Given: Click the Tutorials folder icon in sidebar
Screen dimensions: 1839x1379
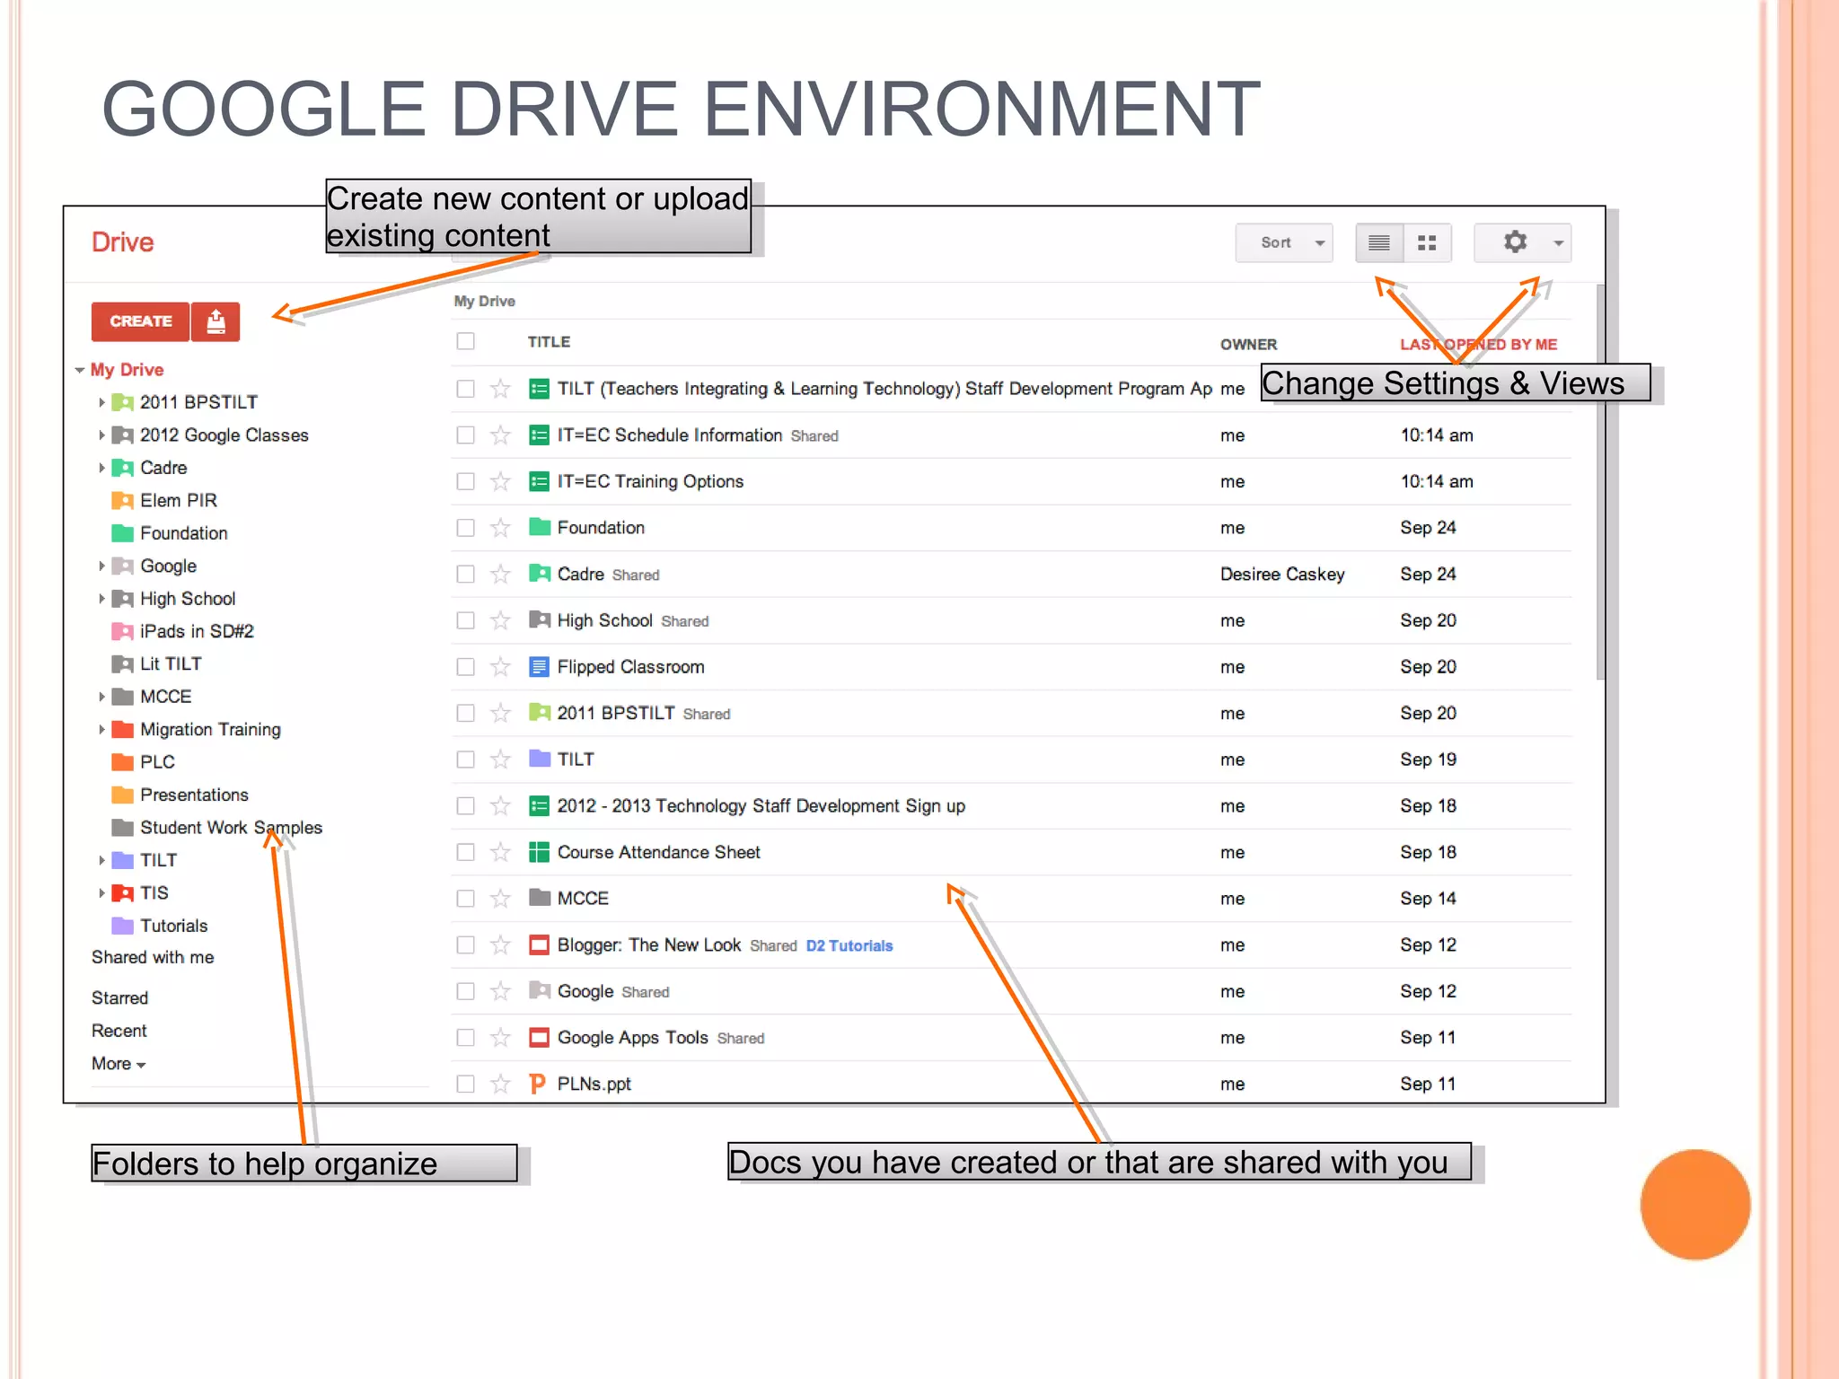Looking at the screenshot, I should [x=122, y=926].
